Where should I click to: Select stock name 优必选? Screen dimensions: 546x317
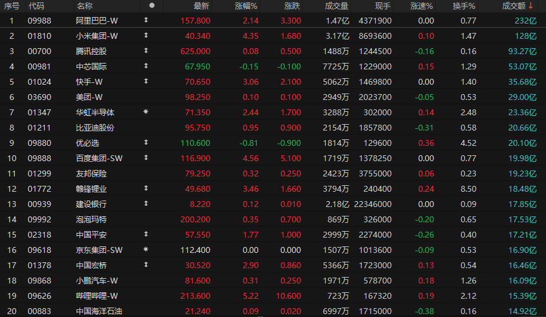87,143
